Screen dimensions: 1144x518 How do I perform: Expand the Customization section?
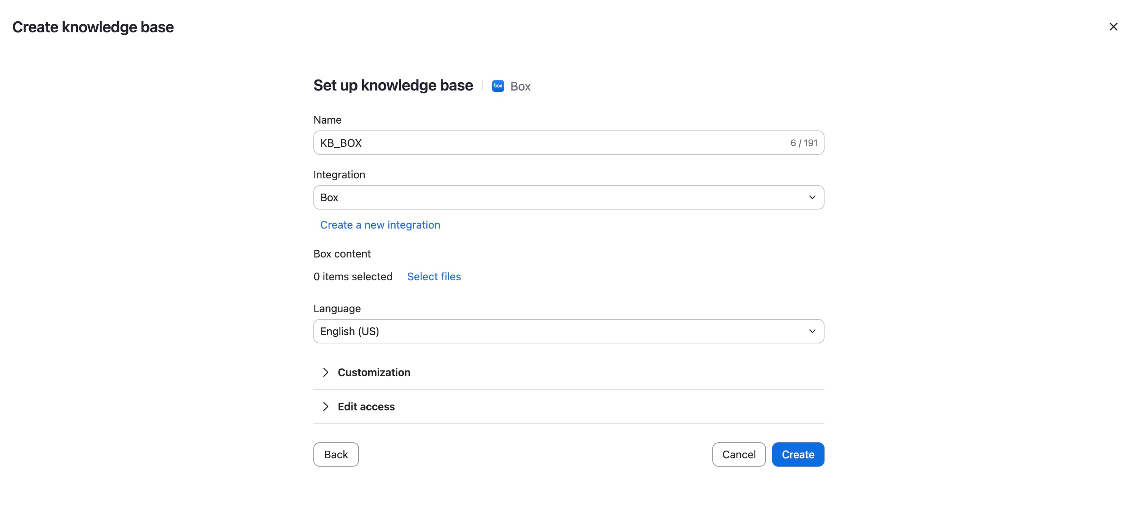374,372
